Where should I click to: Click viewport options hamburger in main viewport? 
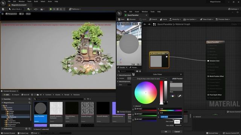(x=3, y=14)
